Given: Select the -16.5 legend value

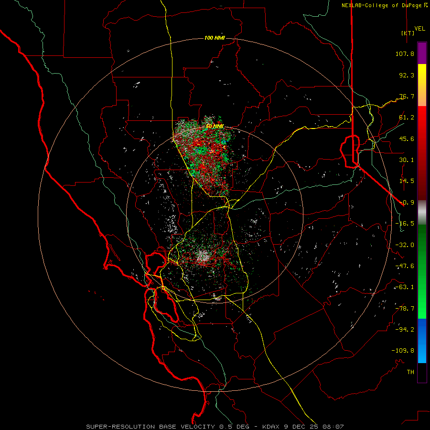Looking at the screenshot, I should pyautogui.click(x=405, y=224).
